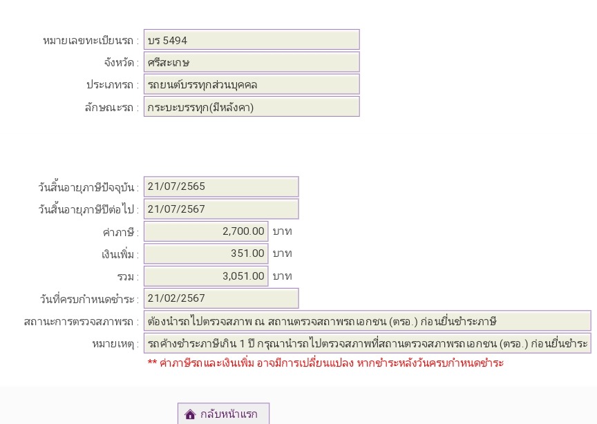This screenshot has width=597, height=424.
Task: Click the วันที่ครบกำหนดชำระ label text
Action: tap(89, 299)
